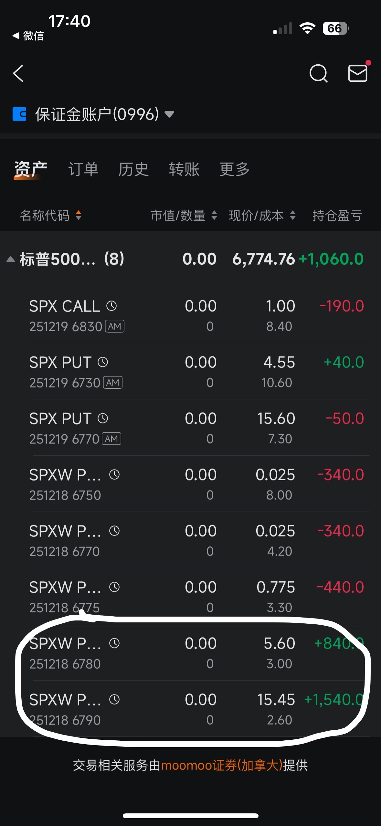Sort by 市值/数量 column arrows
Viewport: 381px width, 826px height.
pos(214,215)
